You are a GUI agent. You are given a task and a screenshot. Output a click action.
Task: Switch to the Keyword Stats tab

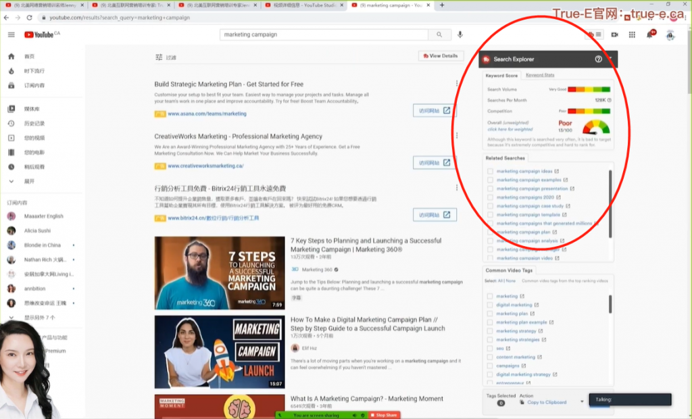click(540, 75)
